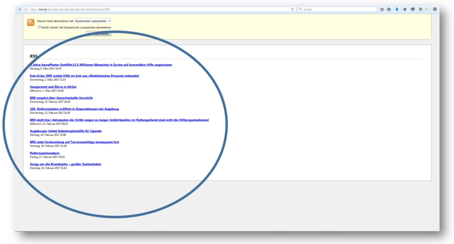The image size is (454, 244).
Task: Reload the page with the refresh icon
Action: (x=292, y=9)
